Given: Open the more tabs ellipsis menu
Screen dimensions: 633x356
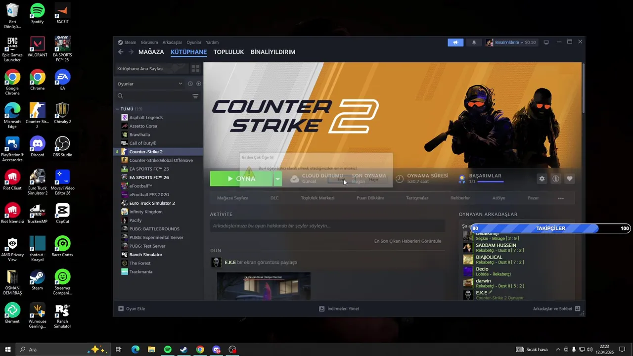Looking at the screenshot, I should [x=561, y=198].
